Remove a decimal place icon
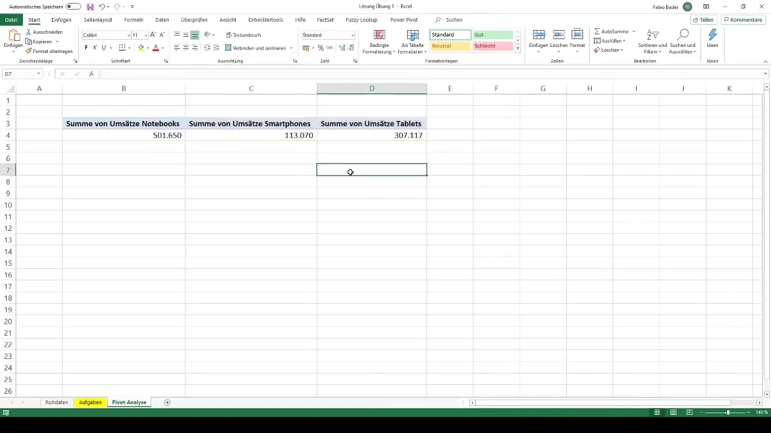771x433 pixels. click(x=351, y=48)
